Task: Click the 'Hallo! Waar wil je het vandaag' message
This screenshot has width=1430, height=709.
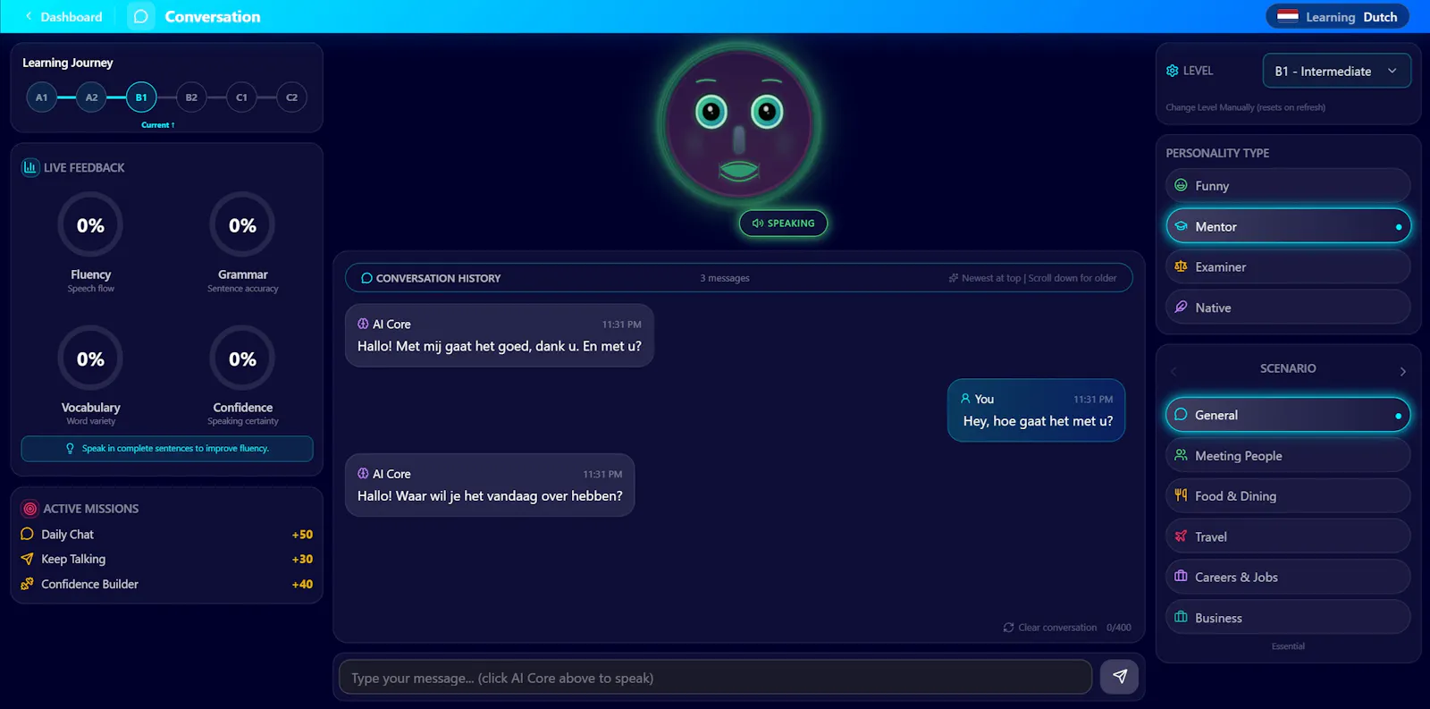Action: coord(490,485)
